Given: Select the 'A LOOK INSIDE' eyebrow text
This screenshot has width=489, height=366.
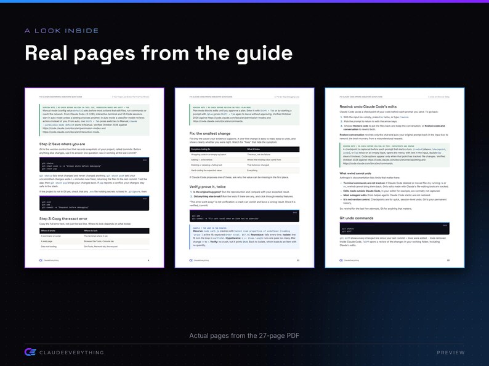Looking at the screenshot, I should click(62, 31).
